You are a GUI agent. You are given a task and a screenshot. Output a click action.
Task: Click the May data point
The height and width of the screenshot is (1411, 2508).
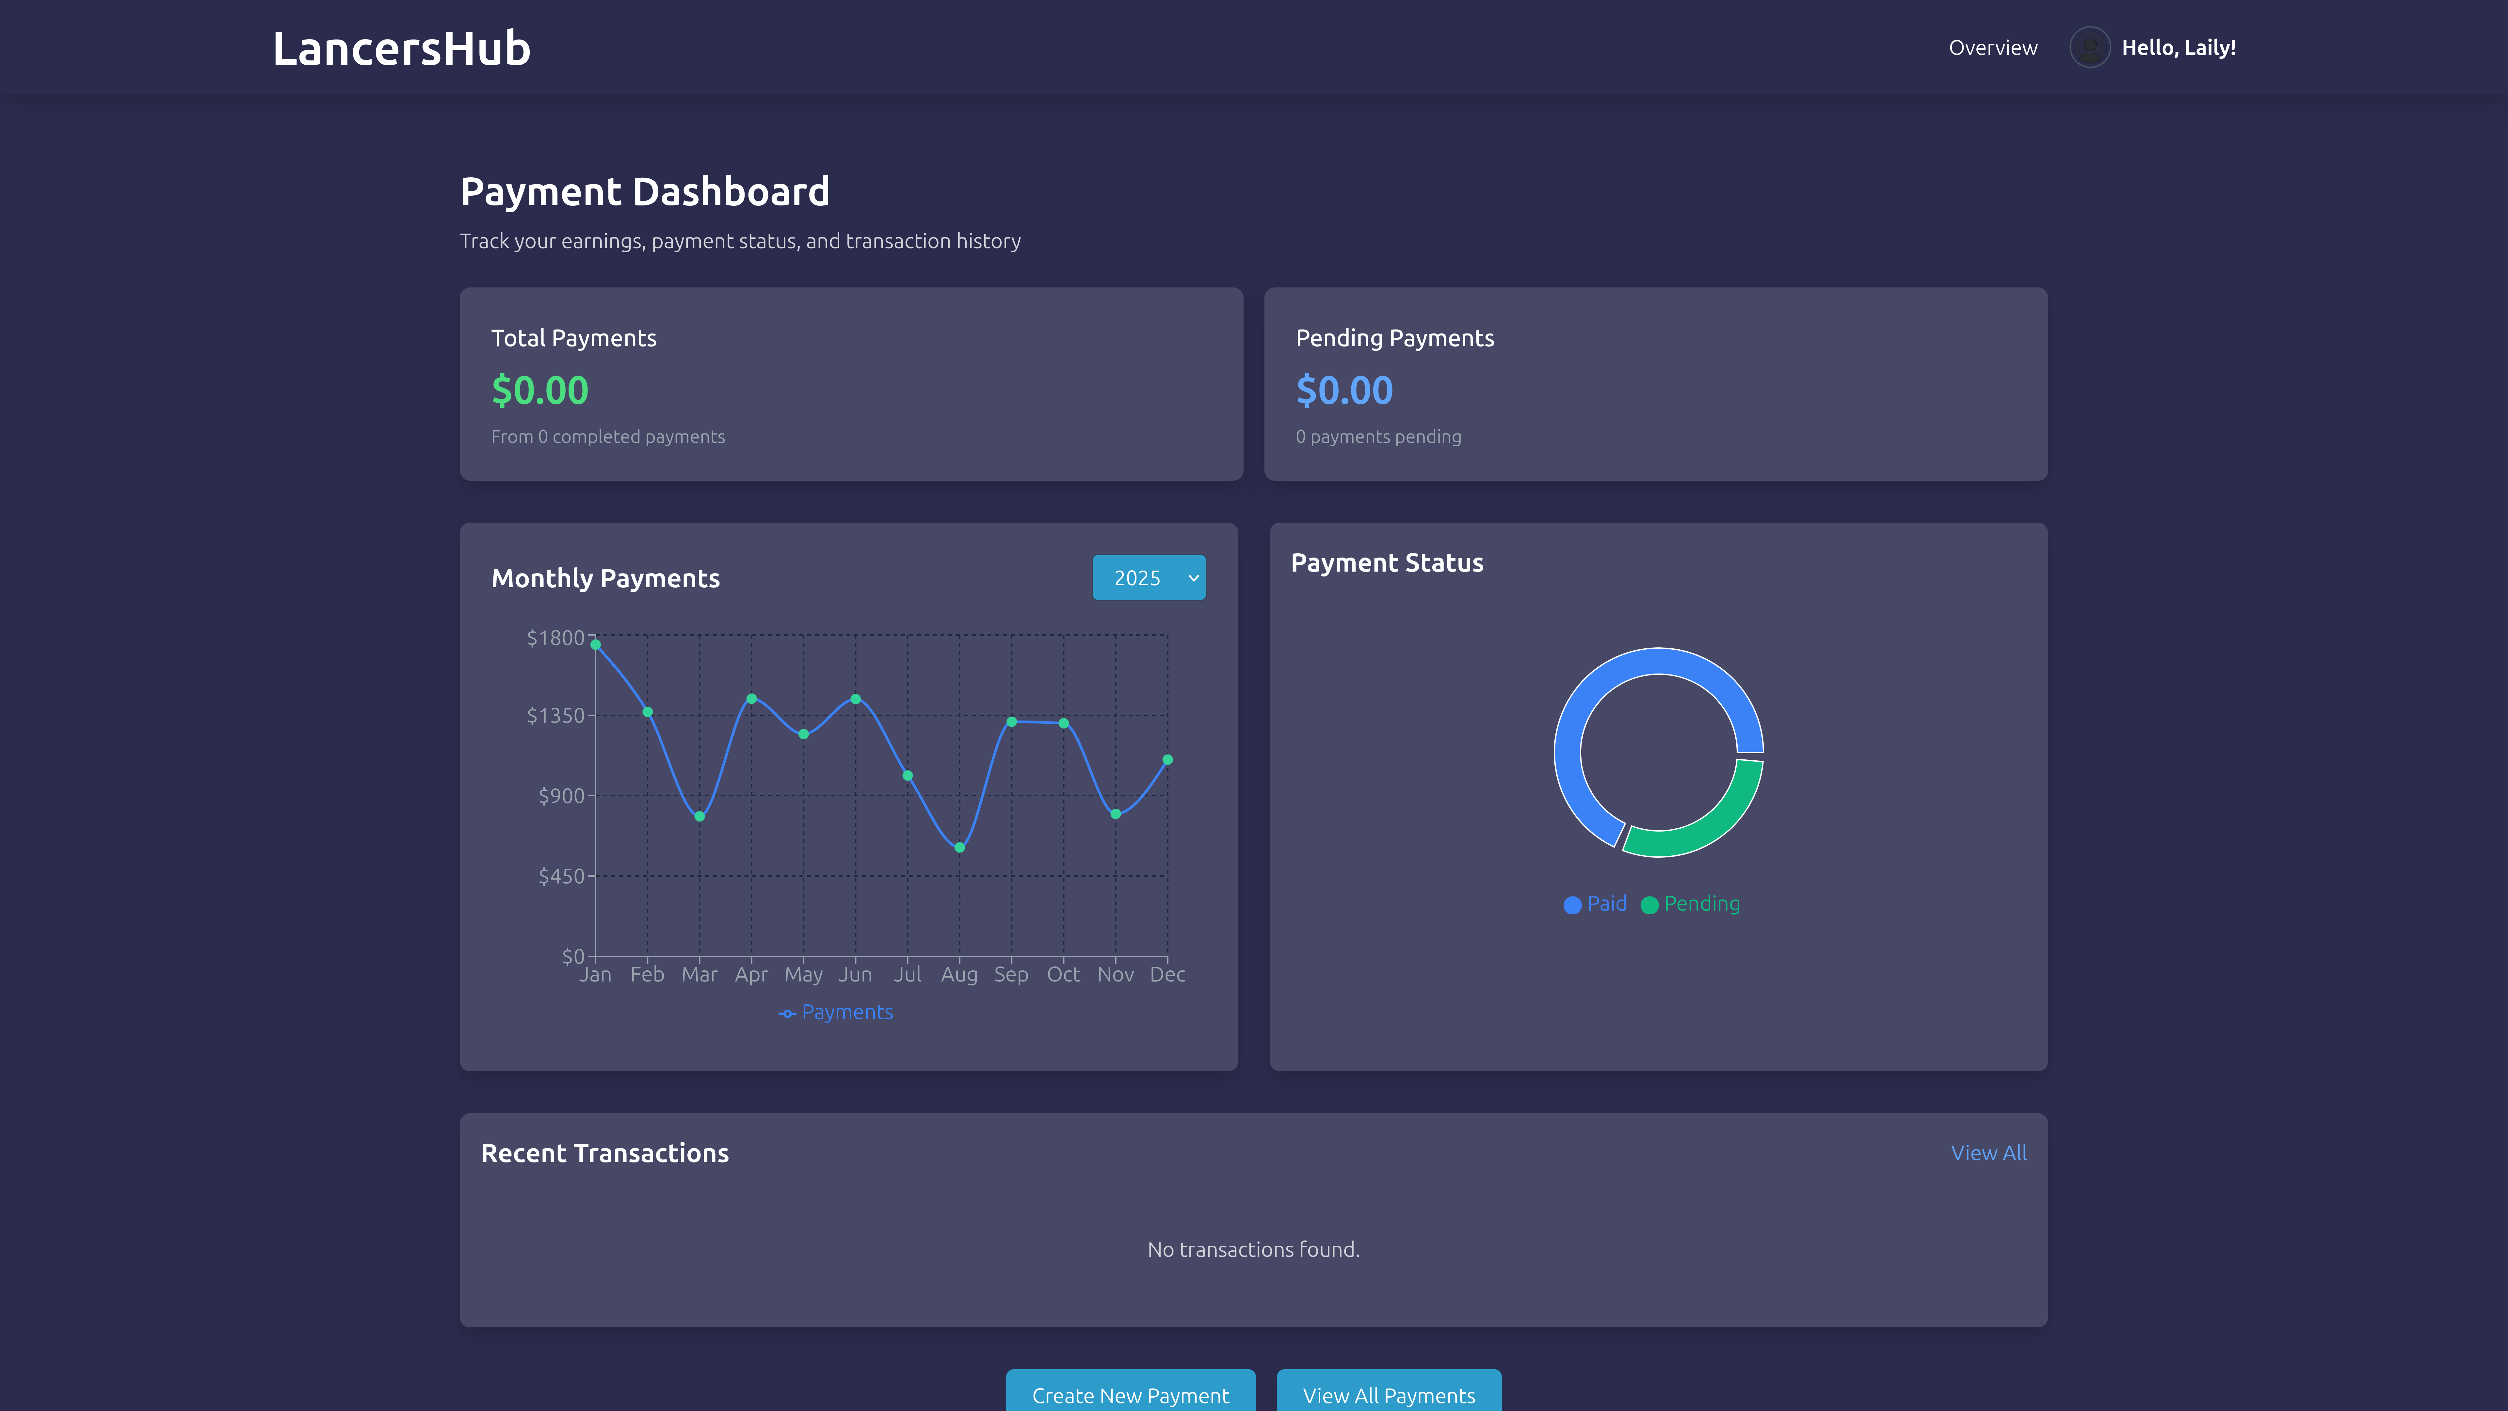coord(803,734)
